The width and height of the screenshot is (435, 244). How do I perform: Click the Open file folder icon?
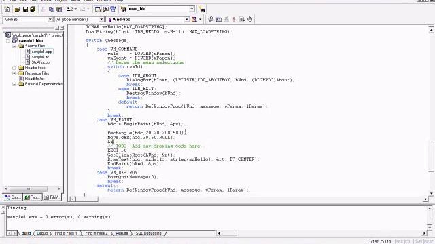pos(18,9)
